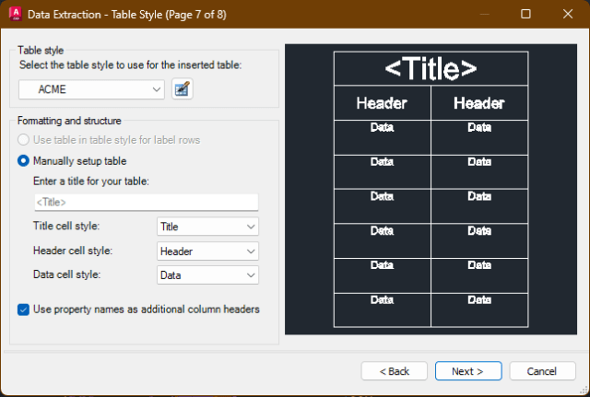Screen dimensions: 590x397
Task: Click the 'Data cell style:' label
Action: [x=66, y=274]
